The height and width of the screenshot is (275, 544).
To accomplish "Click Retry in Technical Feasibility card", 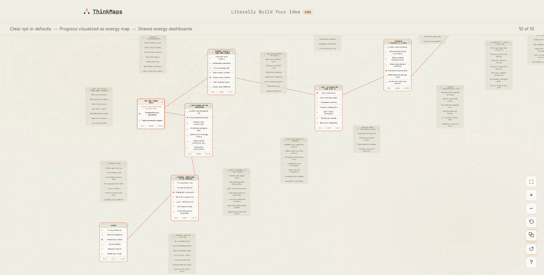I will (x=389, y=88).
